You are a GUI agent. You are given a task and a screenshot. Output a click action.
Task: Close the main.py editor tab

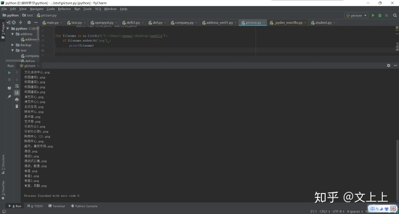point(62,23)
